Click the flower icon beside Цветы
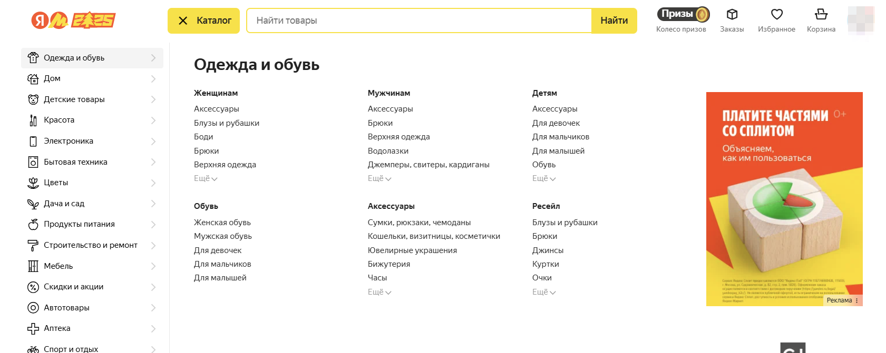Image resolution: width=886 pixels, height=353 pixels. 33,183
